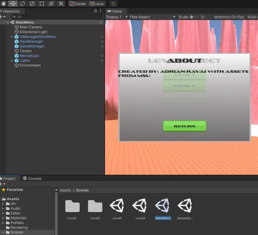This screenshot has width=258, height=235.
Task: Open GameManager prefab chevron
Action: [102, 46]
